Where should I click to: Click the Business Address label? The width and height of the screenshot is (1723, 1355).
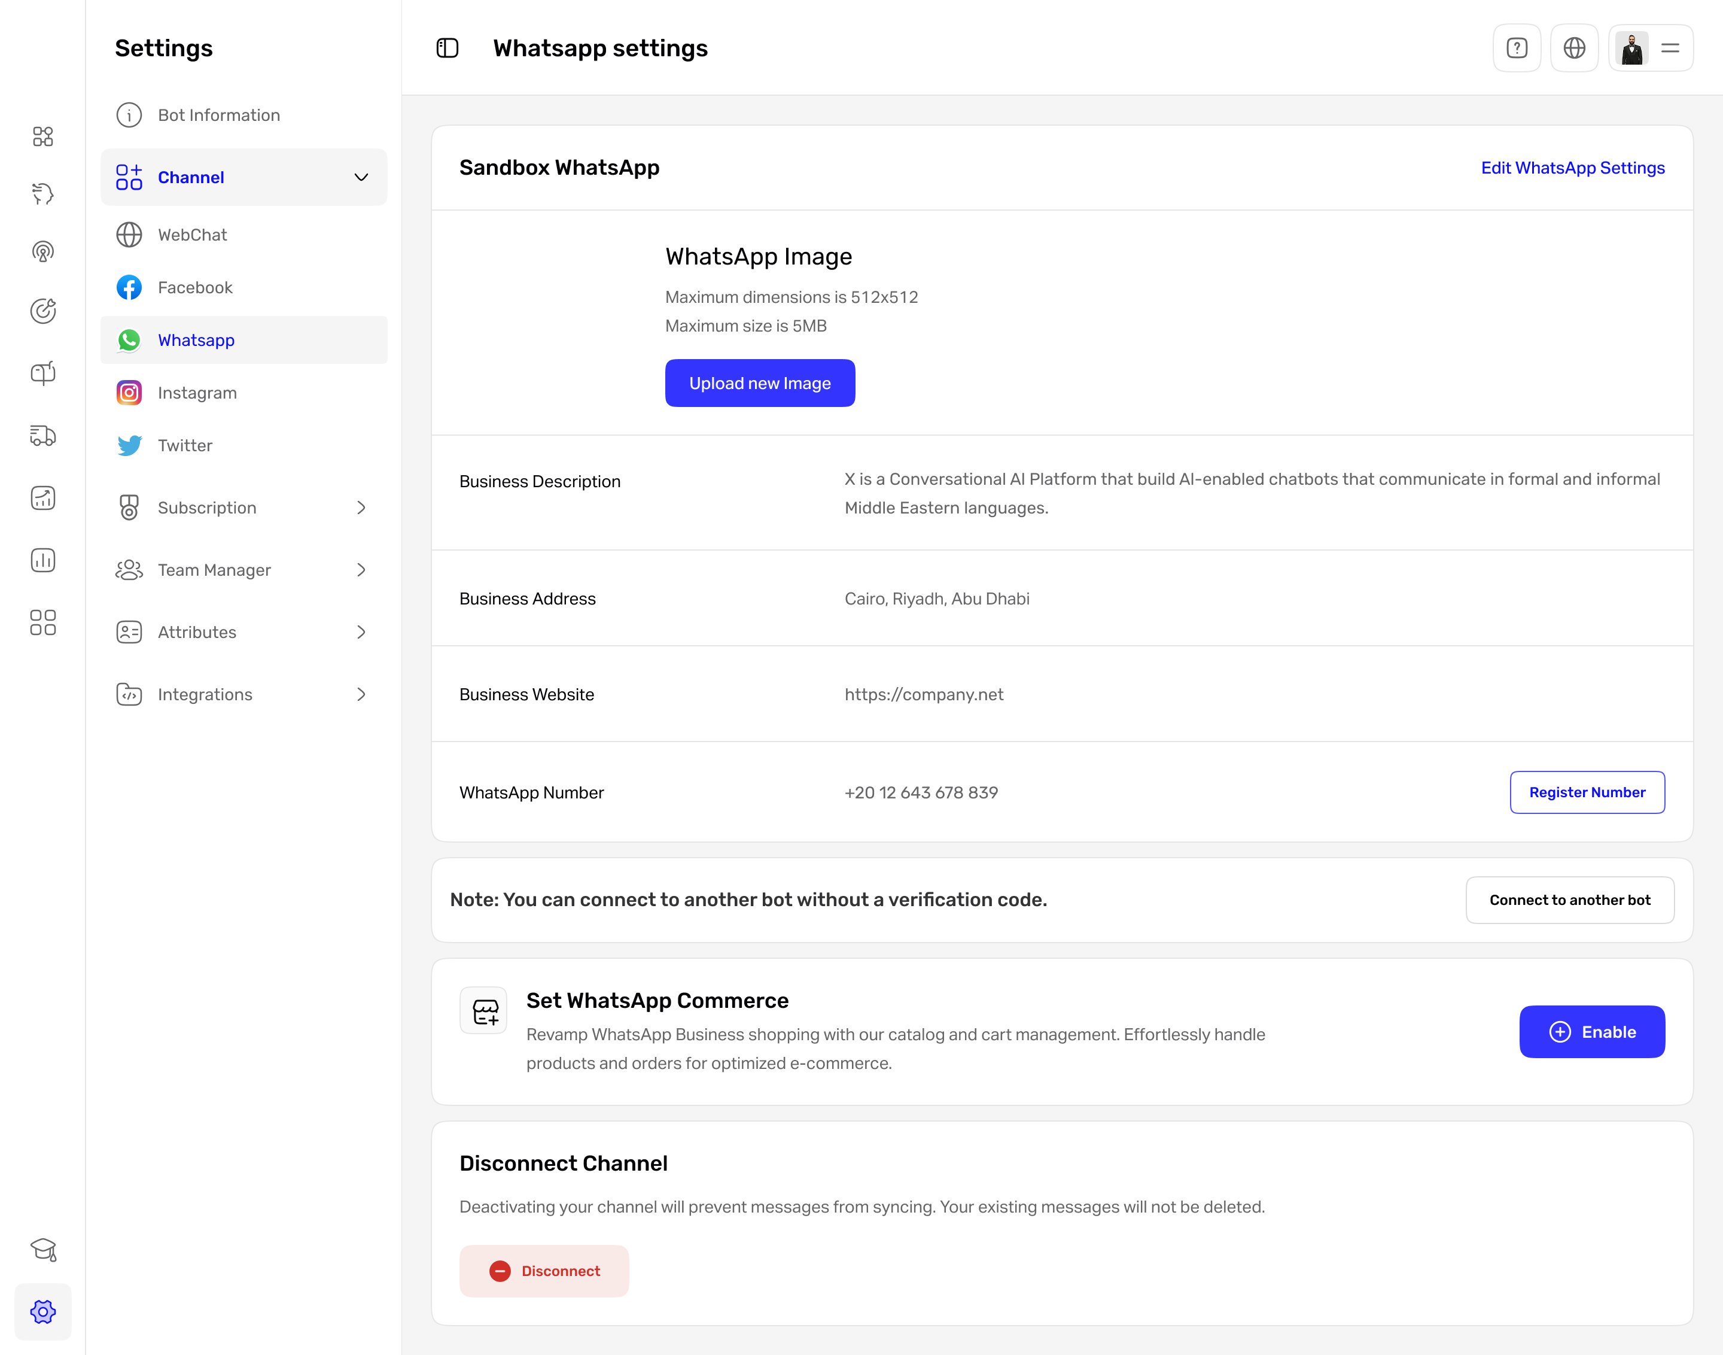(528, 599)
